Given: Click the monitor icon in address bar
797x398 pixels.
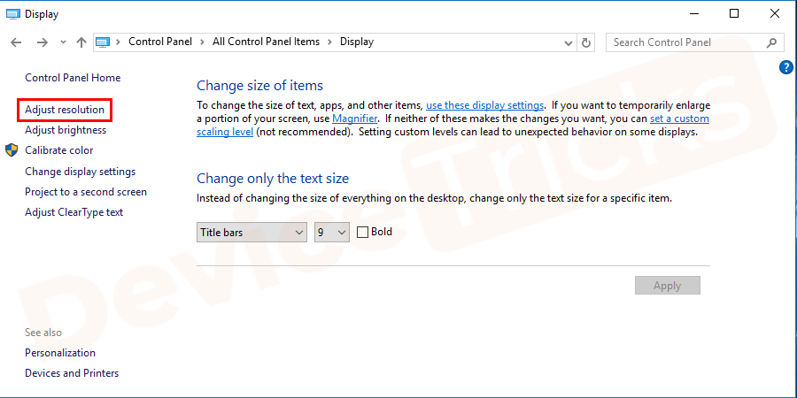Looking at the screenshot, I should pos(103,42).
